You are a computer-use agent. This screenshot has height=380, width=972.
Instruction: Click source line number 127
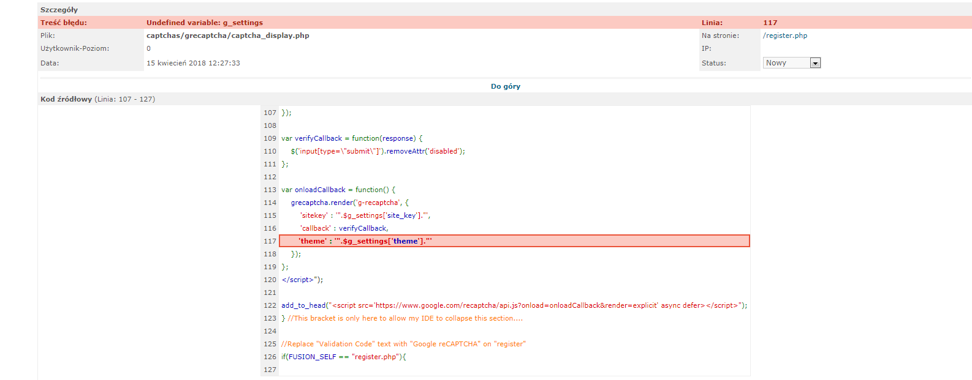(270, 370)
